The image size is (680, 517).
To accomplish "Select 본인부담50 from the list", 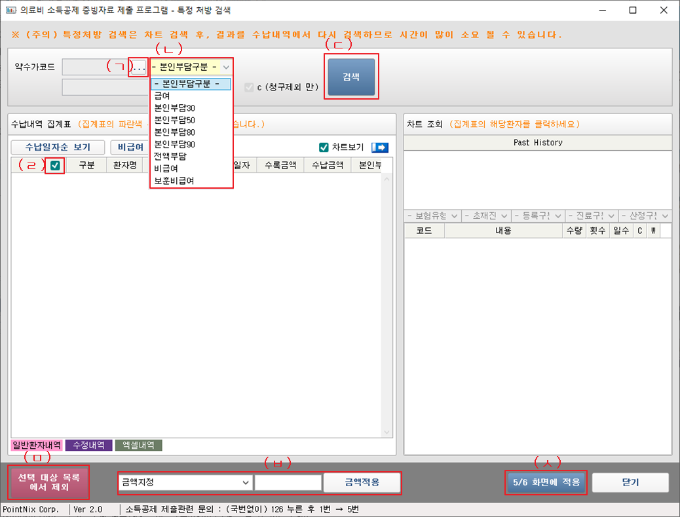I will pyautogui.click(x=174, y=120).
